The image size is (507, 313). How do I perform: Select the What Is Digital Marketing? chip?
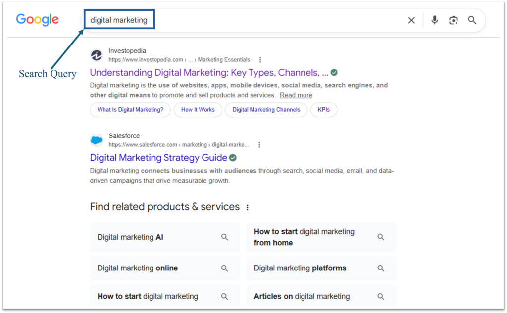[130, 110]
